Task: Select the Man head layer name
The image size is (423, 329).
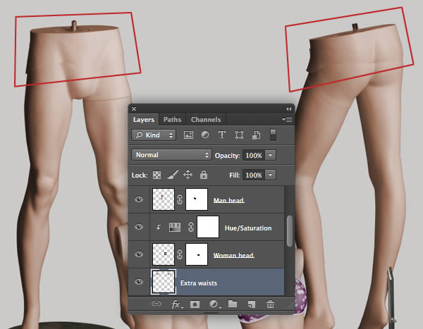Action: point(228,200)
